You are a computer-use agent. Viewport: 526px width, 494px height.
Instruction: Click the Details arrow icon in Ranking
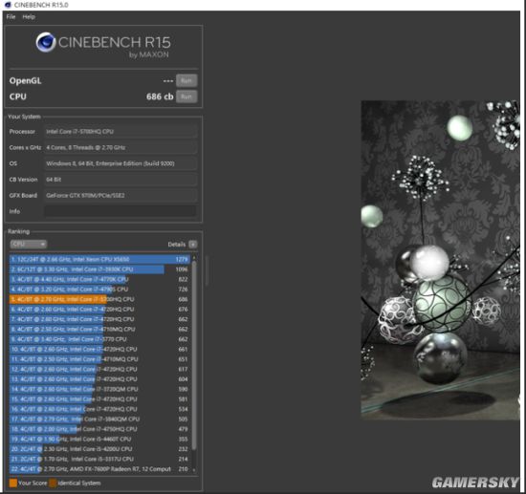193,245
